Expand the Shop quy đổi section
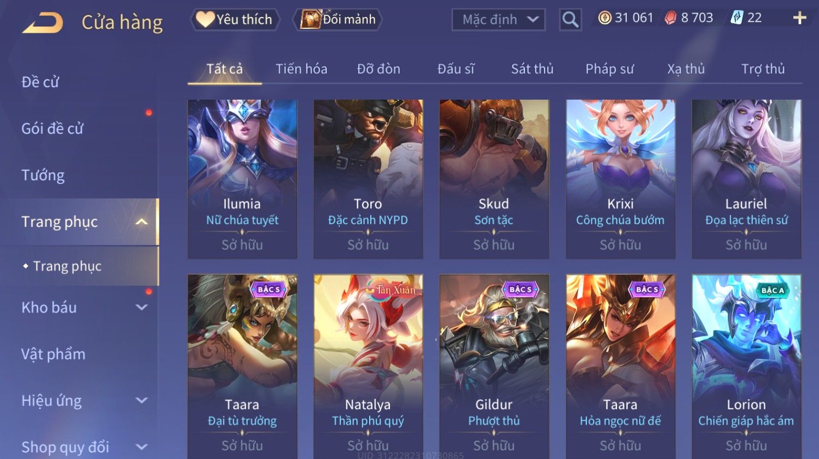Screen dimensions: 819x459 (x=142, y=447)
